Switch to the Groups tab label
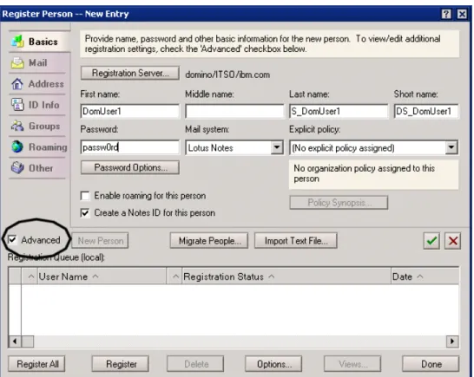 coord(44,127)
